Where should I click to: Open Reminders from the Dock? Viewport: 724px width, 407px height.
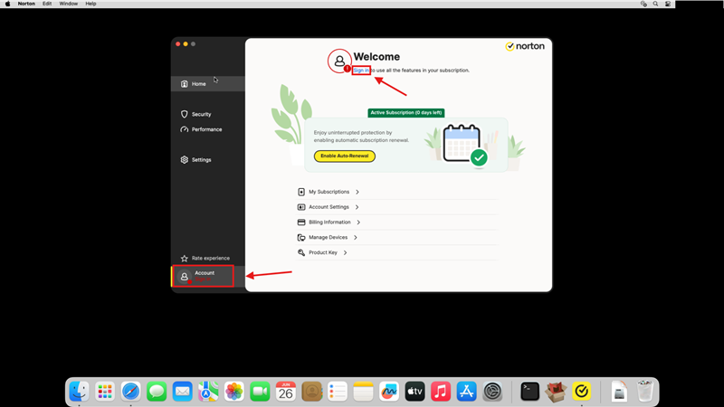338,392
